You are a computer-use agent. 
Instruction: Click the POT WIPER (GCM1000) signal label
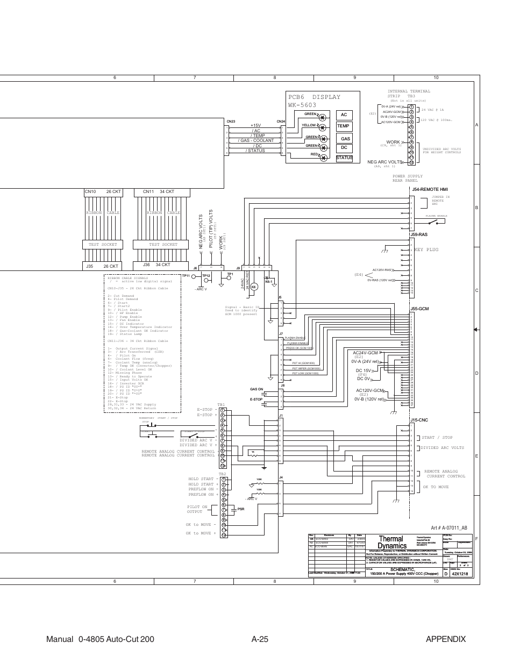tap(306, 368)
